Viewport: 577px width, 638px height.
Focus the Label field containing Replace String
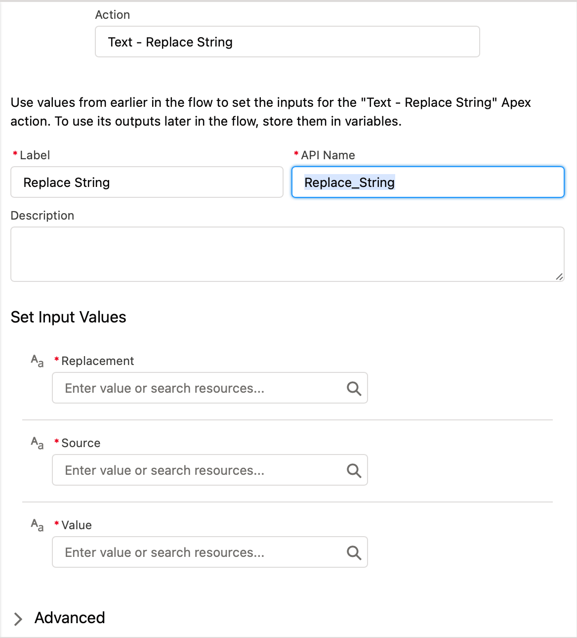[x=147, y=182]
